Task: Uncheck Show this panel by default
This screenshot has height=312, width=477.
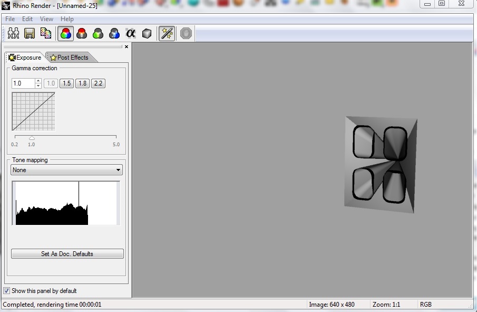Action: coord(6,291)
